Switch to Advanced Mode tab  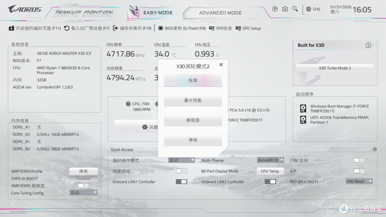[x=220, y=13]
